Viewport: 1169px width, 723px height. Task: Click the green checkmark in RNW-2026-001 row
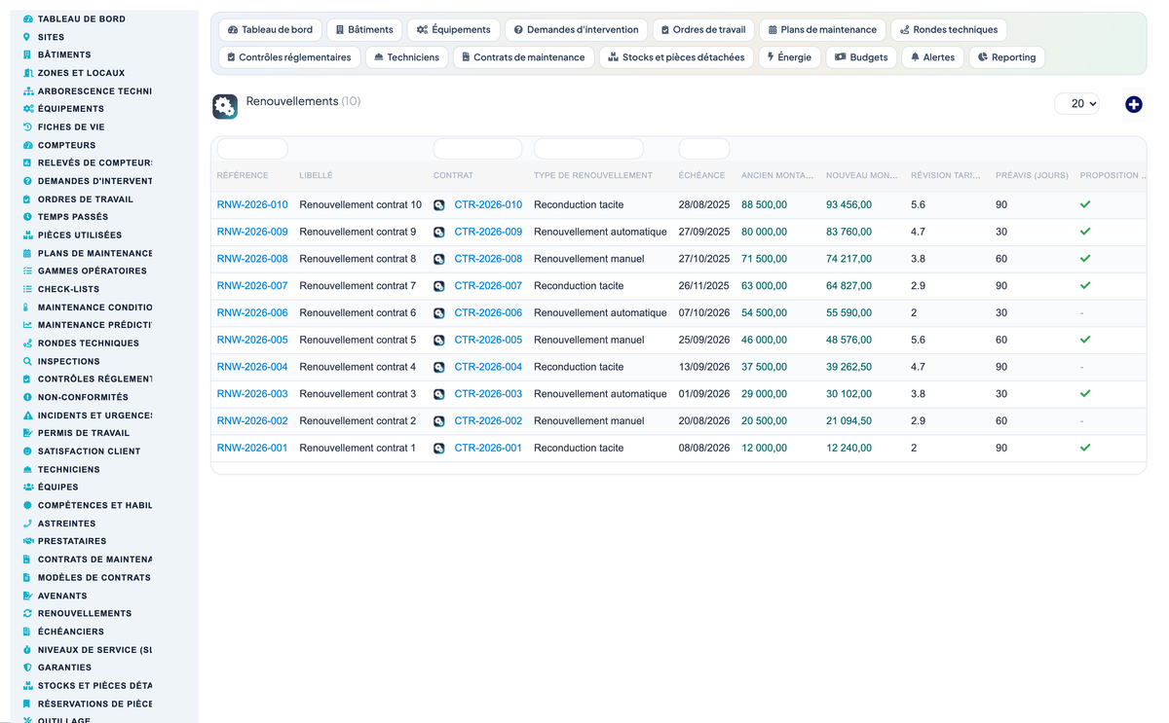pyautogui.click(x=1085, y=448)
